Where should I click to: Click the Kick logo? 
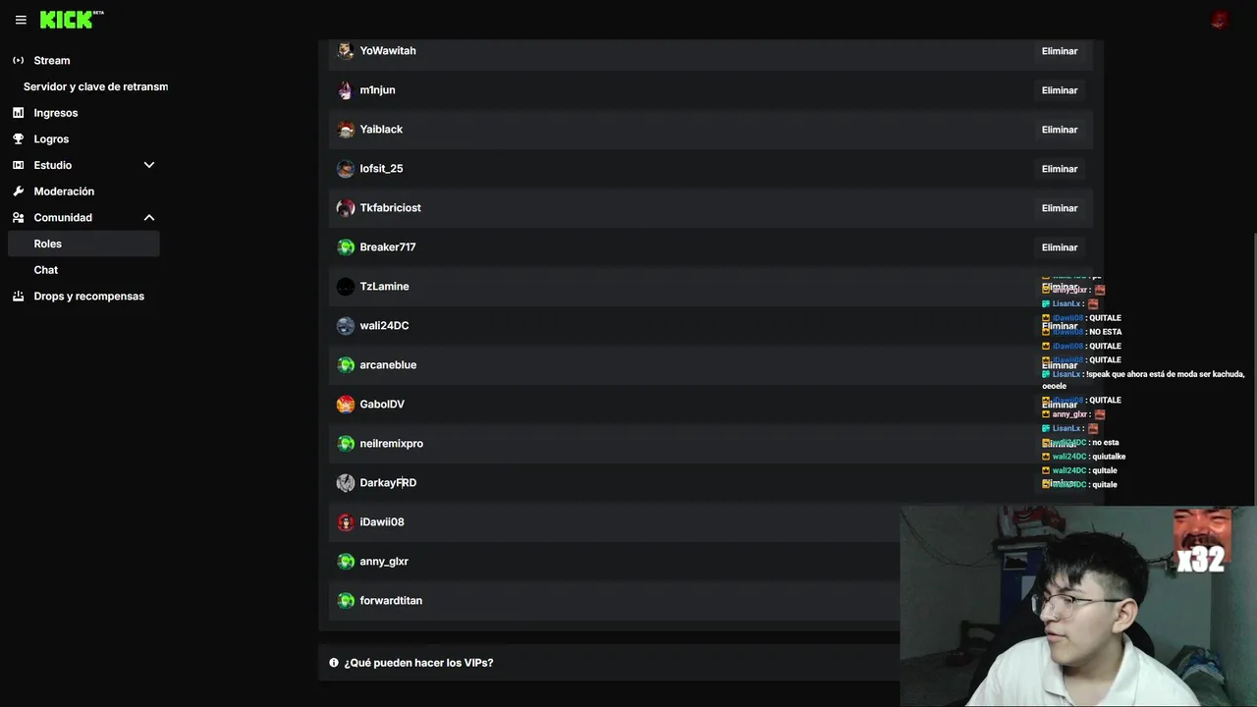point(67,20)
